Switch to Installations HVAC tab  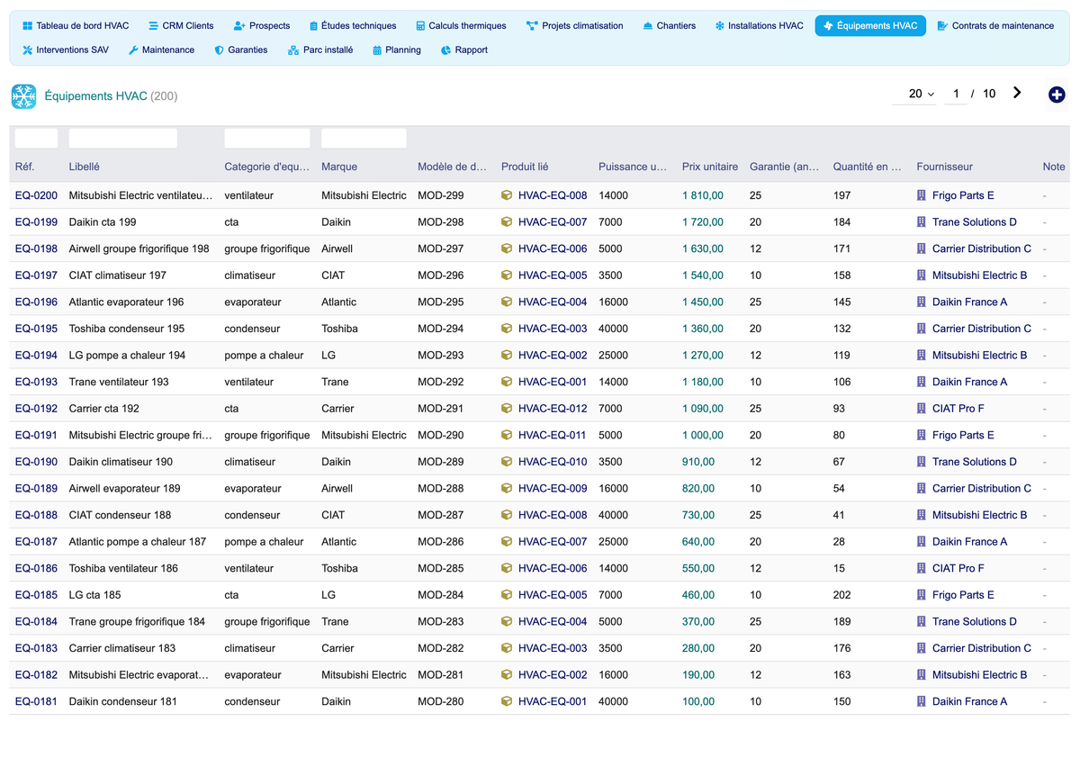coord(760,26)
